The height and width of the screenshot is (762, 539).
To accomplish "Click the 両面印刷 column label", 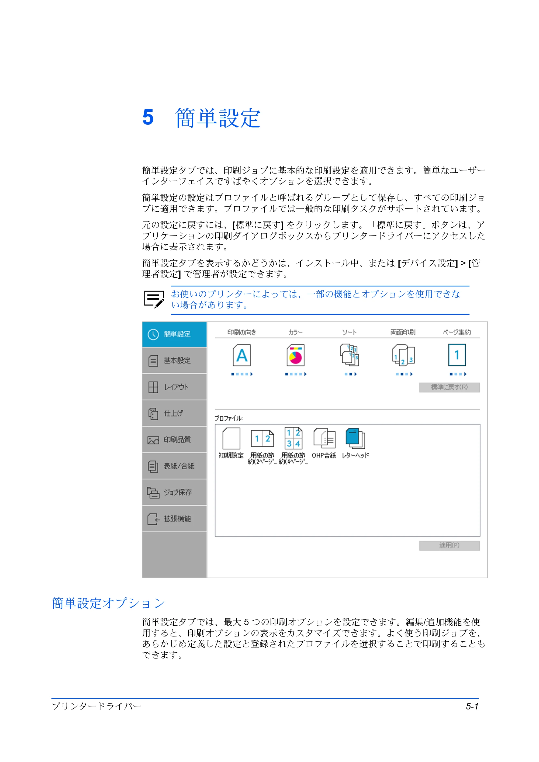I will (x=403, y=332).
